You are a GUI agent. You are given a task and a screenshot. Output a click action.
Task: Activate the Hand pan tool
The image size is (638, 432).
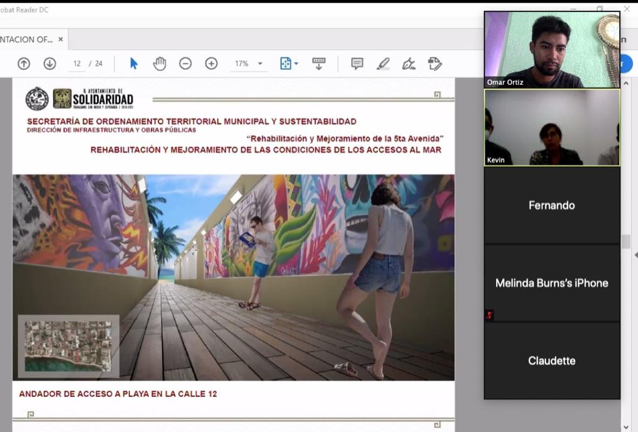pos(160,64)
